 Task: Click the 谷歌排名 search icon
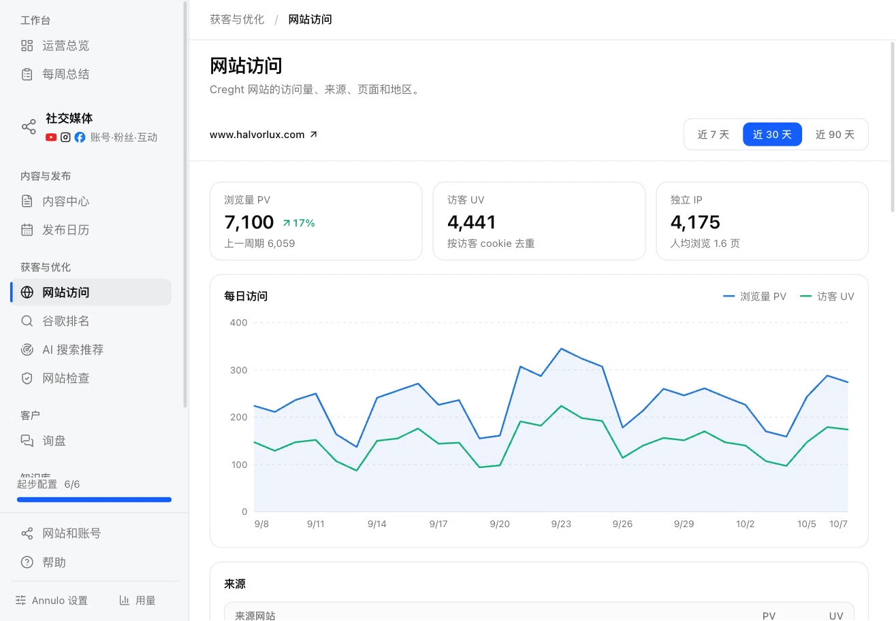click(x=27, y=321)
